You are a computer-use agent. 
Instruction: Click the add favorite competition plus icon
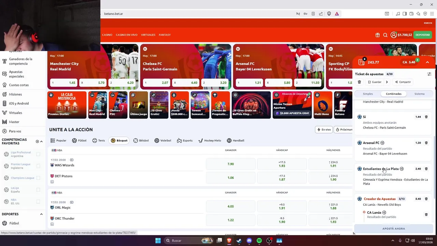(37, 141)
